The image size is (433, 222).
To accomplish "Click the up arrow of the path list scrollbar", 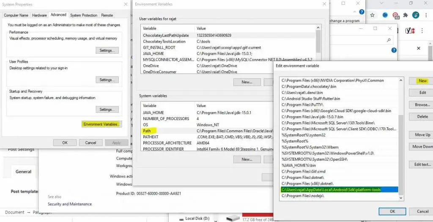I will click(401, 80).
